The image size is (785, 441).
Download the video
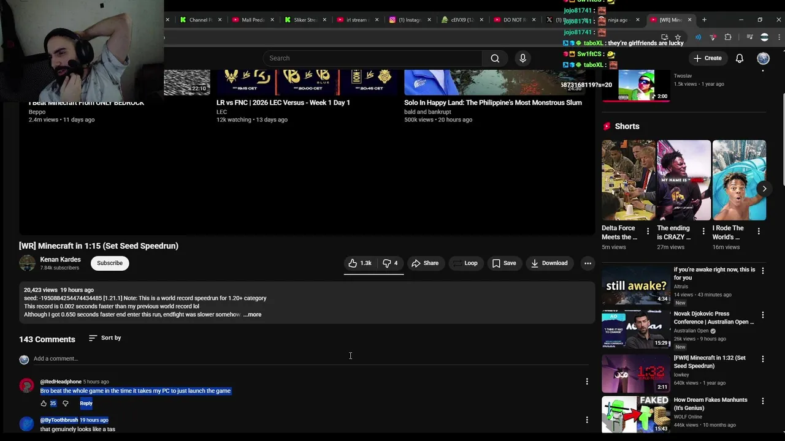pos(549,263)
